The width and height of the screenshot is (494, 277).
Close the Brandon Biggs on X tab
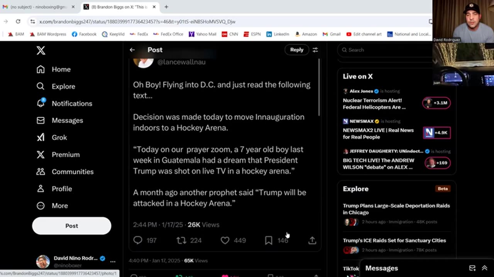click(154, 7)
